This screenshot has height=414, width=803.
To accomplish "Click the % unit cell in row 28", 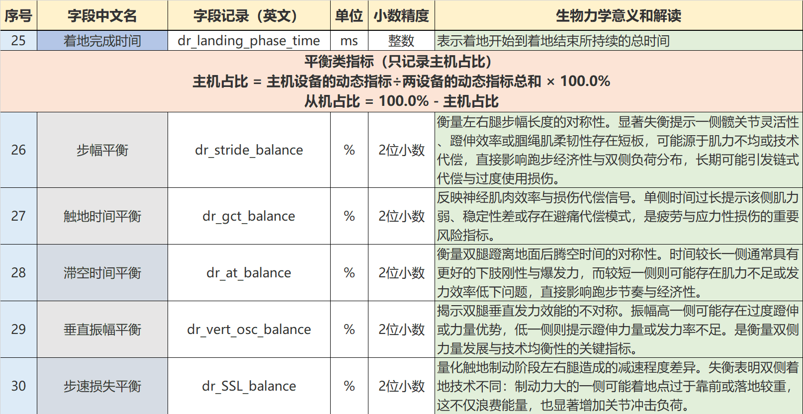I will click(x=349, y=273).
